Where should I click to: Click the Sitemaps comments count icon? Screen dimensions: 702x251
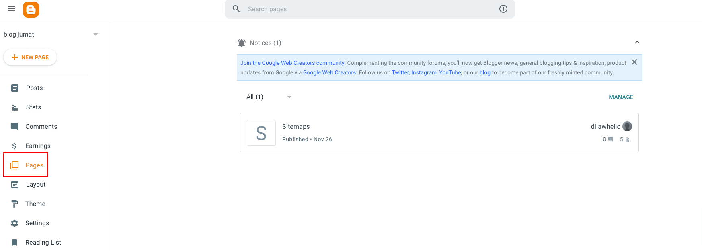click(x=611, y=139)
